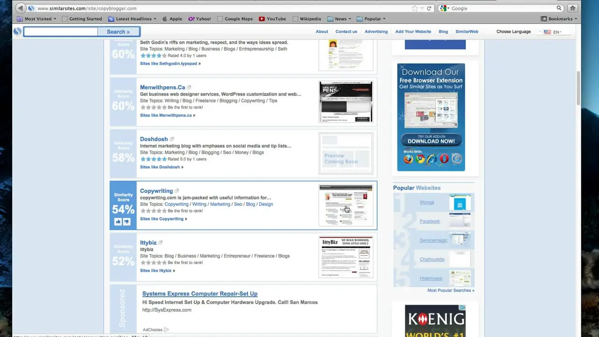This screenshot has height=337, width=599.
Task: Open the Yahoo! bookmark
Action: [x=200, y=19]
